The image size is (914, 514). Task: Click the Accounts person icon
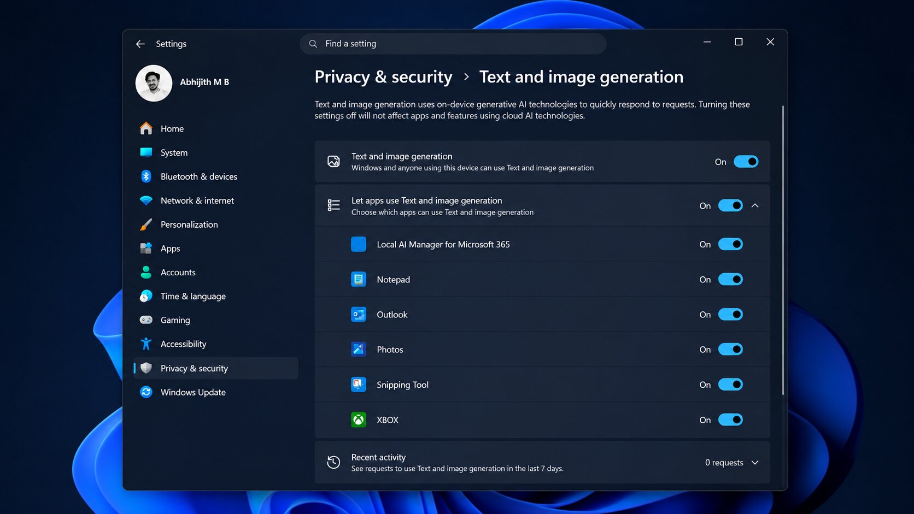coord(146,272)
